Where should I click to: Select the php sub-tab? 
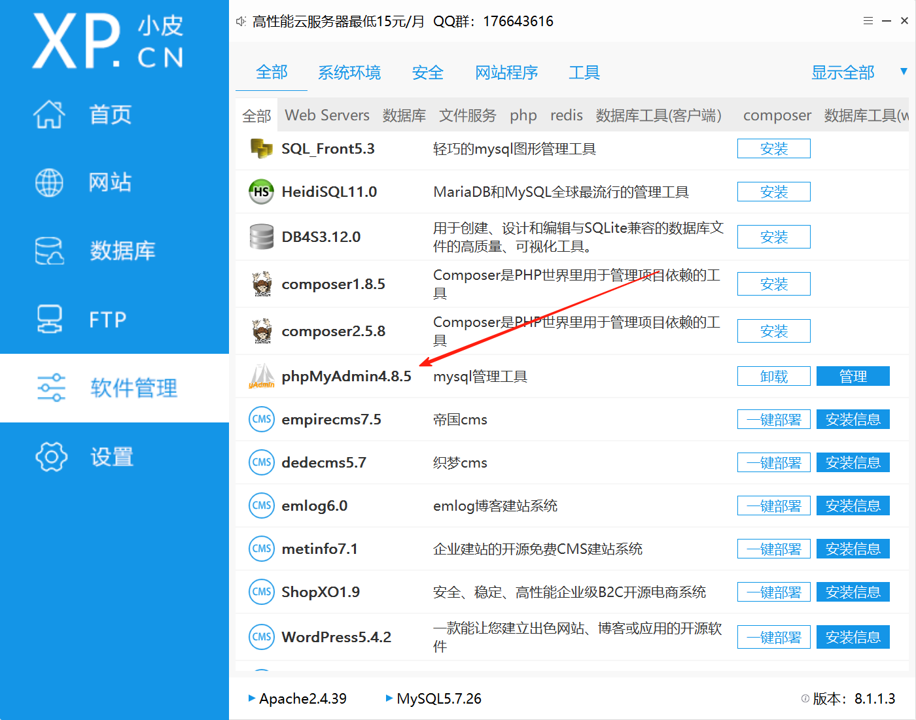523,116
